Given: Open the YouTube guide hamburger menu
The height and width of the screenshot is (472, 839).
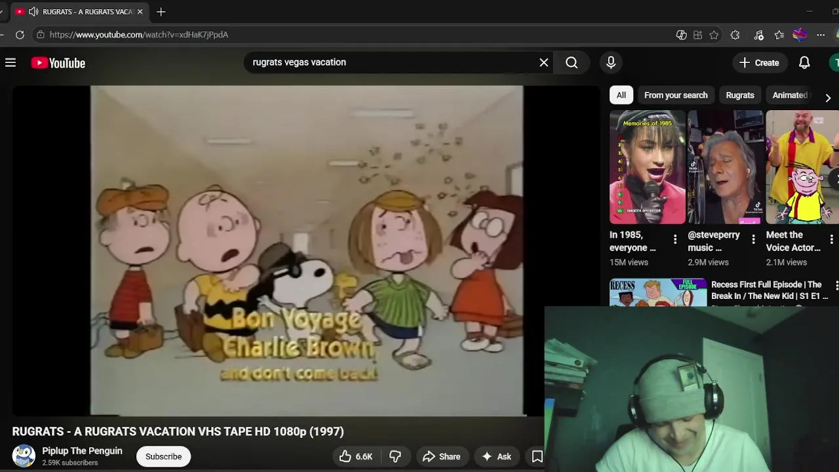Looking at the screenshot, I should (10, 63).
